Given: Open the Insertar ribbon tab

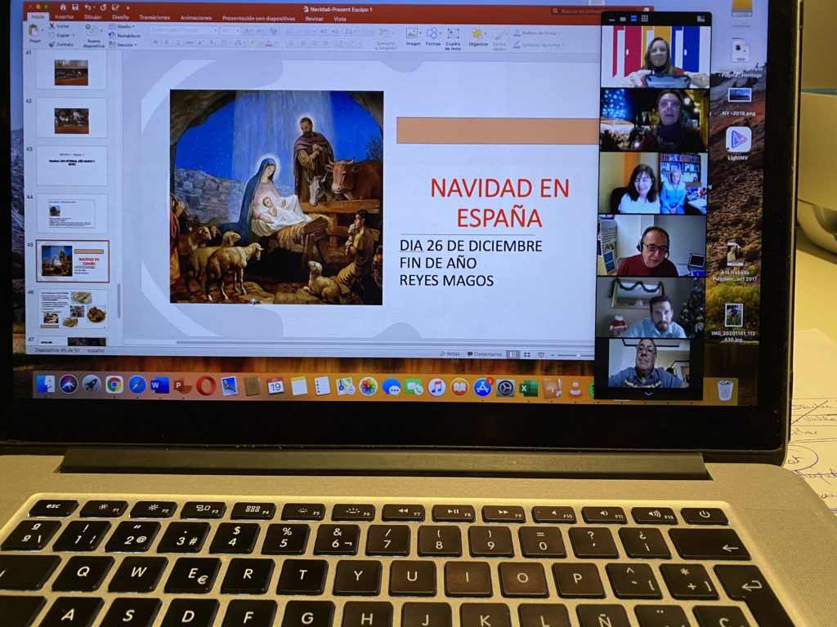Looking at the screenshot, I should (x=65, y=17).
